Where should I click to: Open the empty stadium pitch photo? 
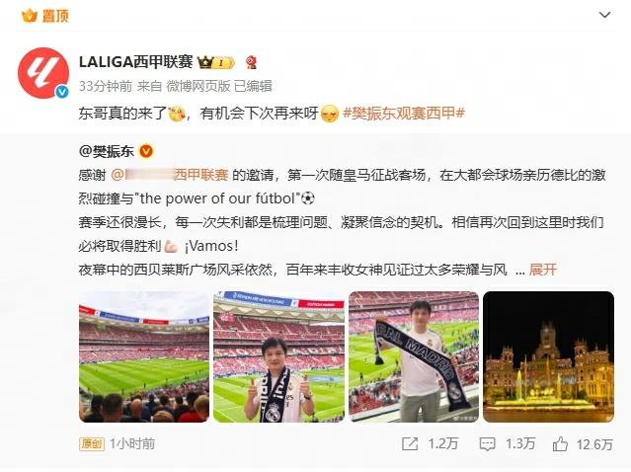(x=144, y=356)
